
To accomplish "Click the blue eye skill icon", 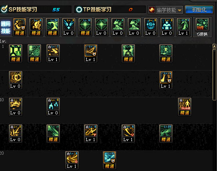I will pyautogui.click(x=150, y=24).
